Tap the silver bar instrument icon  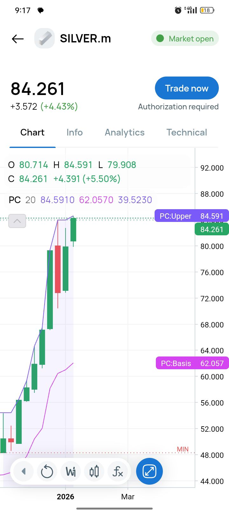[x=45, y=39]
